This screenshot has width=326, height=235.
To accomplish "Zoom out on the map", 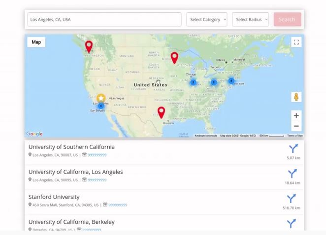I will (x=296, y=126).
